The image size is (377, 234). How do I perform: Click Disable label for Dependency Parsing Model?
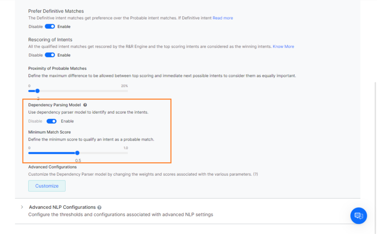[x=35, y=121]
